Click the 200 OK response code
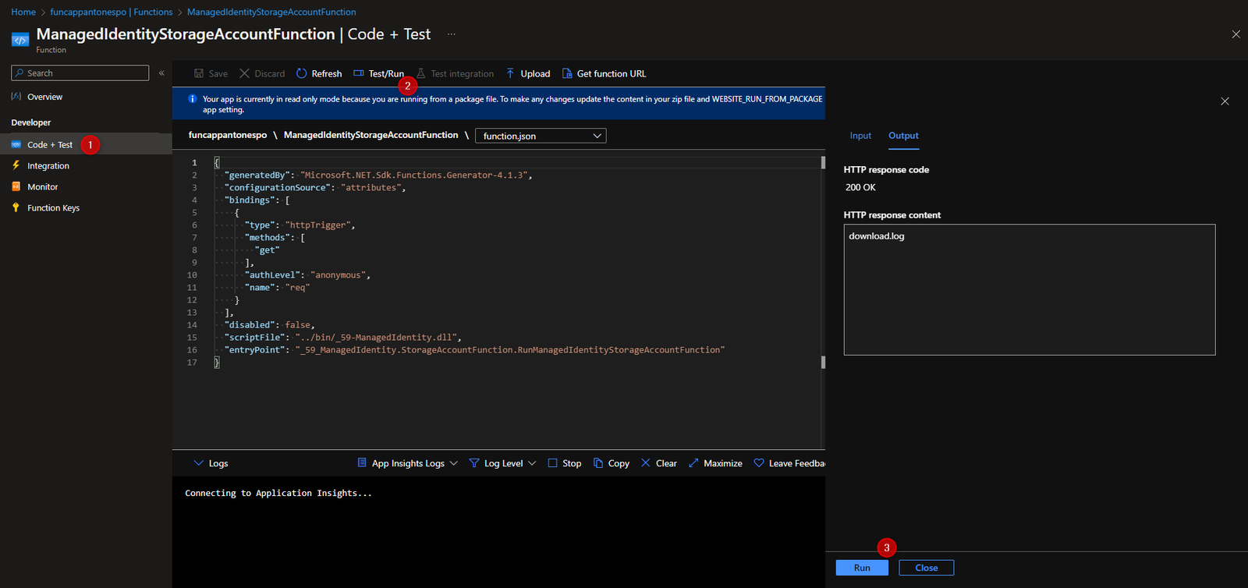Screen dimensions: 1248x588 pos(860,187)
